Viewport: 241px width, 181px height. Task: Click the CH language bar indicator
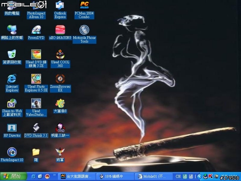pyautogui.click(x=178, y=176)
